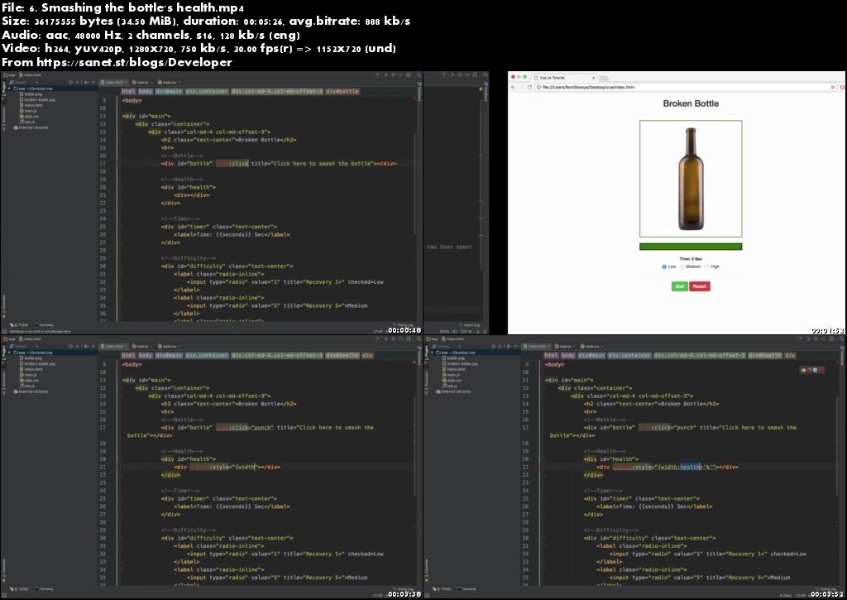Click the Debug icon in 00:00:48 frame
This screenshot has height=600, width=847.
(x=393, y=74)
